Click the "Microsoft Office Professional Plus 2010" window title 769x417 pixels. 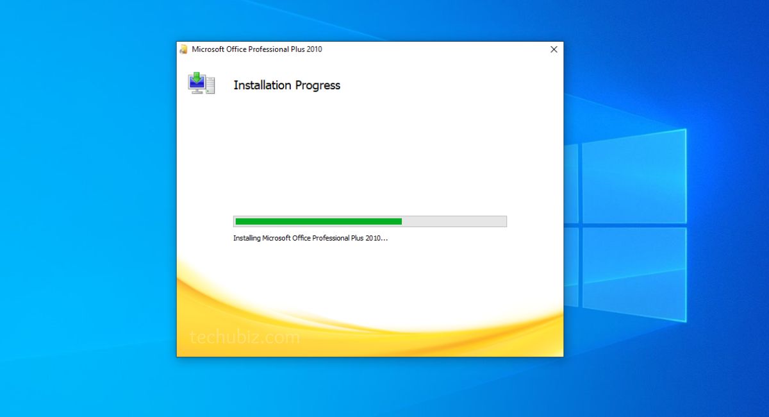pos(257,49)
